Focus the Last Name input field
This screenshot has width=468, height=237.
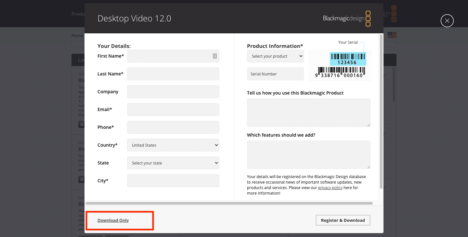173,74
